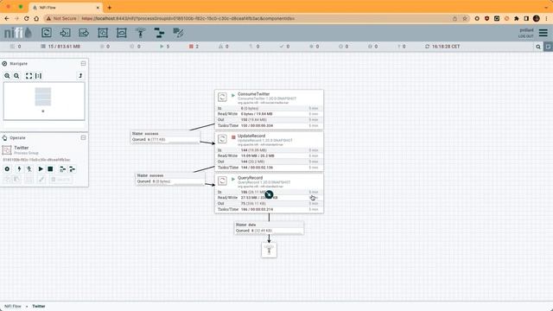Click the ConsumeTwitter processor type icon
The height and width of the screenshot is (311, 553).
(222, 97)
